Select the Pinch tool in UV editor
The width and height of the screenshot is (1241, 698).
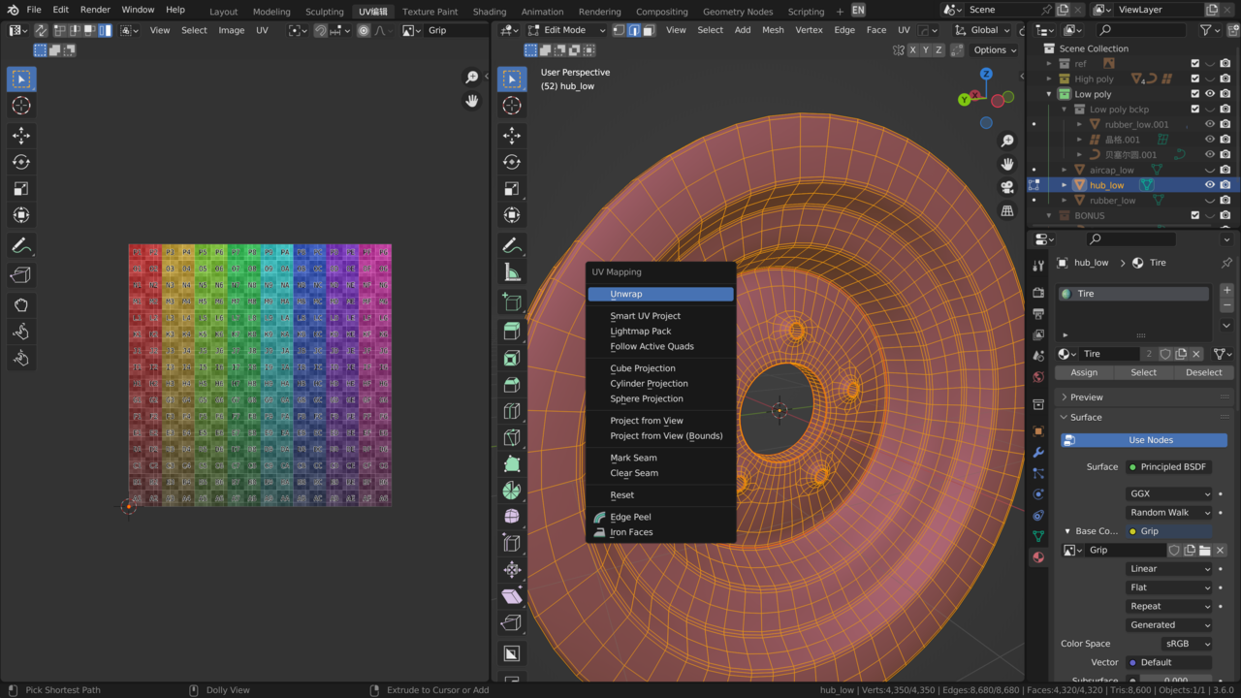point(21,359)
